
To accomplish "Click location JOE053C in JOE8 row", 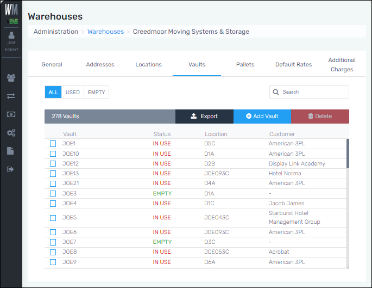I will (217, 252).
